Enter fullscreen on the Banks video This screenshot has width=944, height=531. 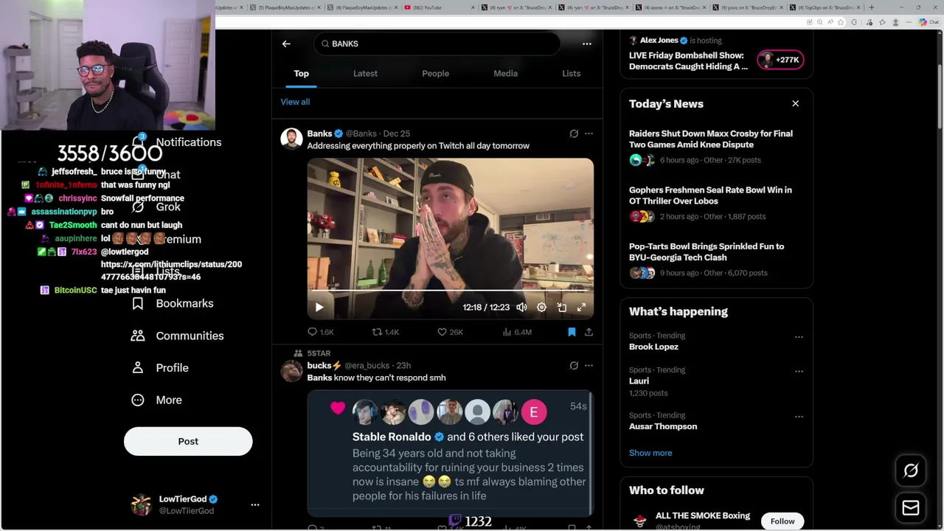pyautogui.click(x=581, y=307)
